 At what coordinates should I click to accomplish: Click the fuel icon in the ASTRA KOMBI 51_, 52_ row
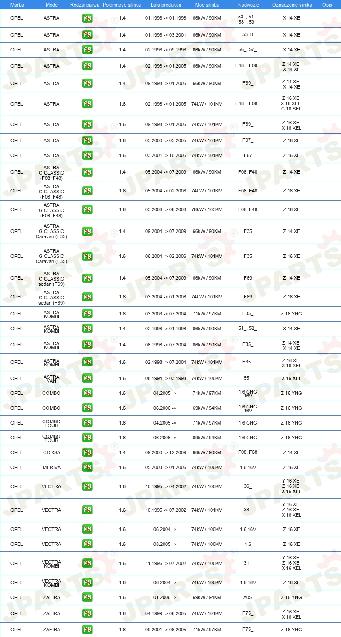pyautogui.click(x=88, y=329)
